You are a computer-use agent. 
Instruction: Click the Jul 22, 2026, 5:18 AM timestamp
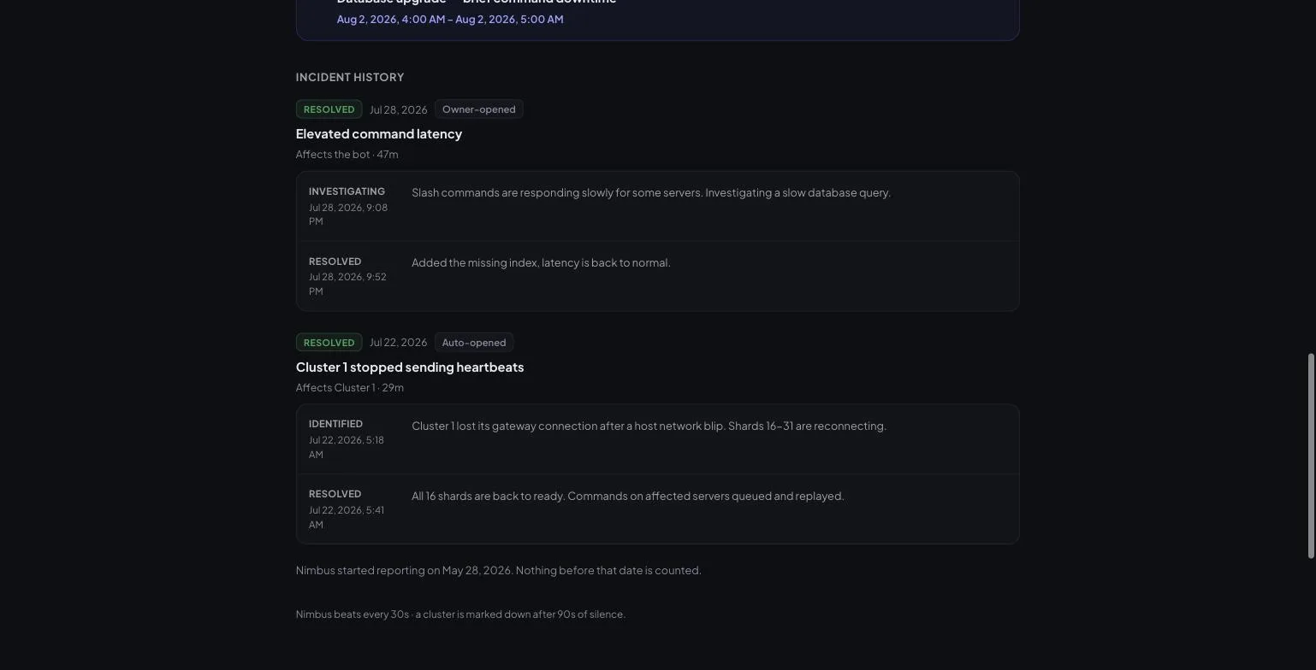tap(347, 448)
